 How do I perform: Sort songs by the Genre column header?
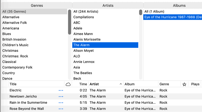point(164,84)
